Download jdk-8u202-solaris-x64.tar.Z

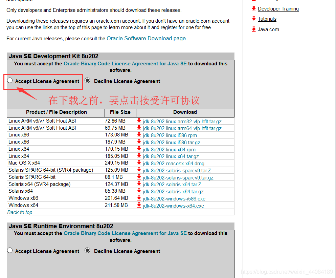coord(172,185)
